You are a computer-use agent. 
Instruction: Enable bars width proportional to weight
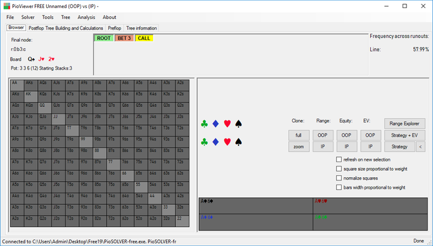pyautogui.click(x=339, y=187)
